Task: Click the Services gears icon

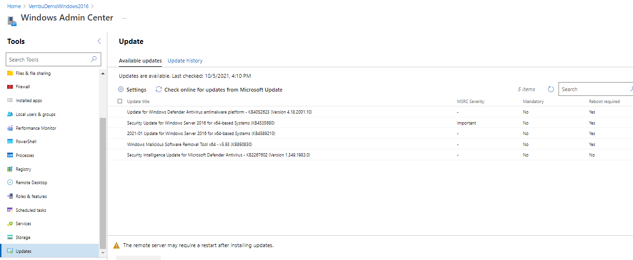Action: [10, 224]
